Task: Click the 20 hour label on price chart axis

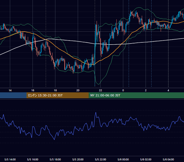Action: tap(78, 90)
